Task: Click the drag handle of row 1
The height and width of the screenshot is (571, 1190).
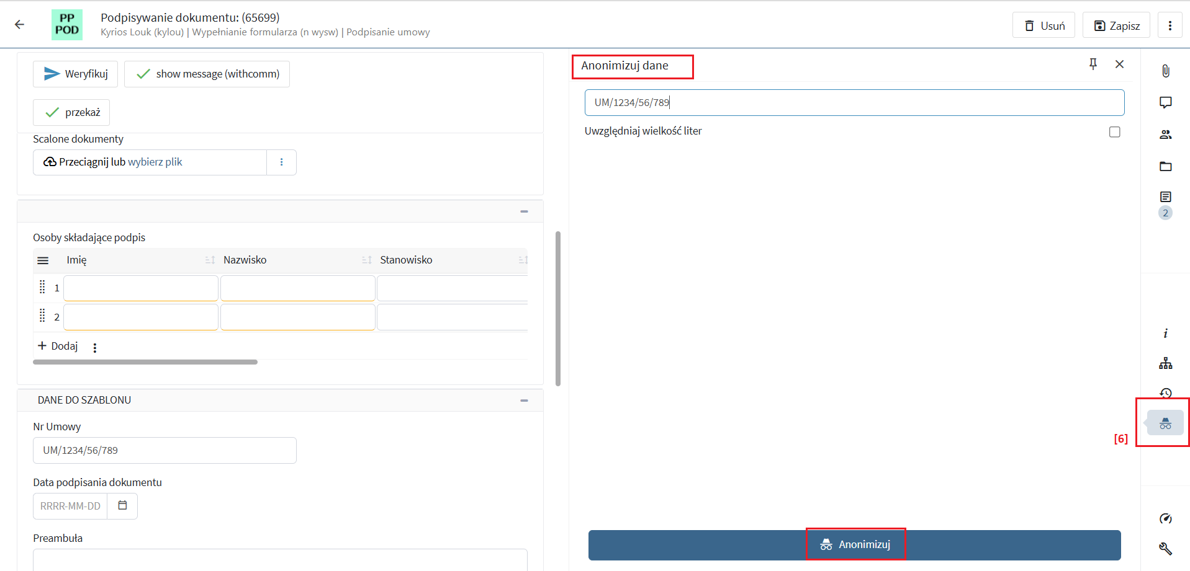Action: pos(42,287)
